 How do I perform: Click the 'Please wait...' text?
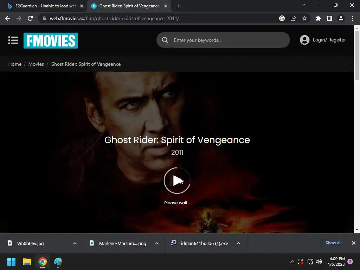[177, 203]
